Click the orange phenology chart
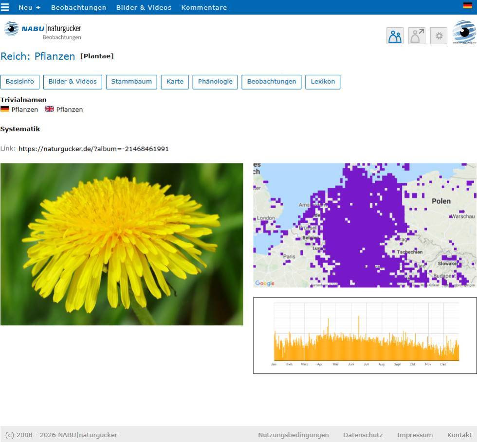477x442 pixels. 365,336
